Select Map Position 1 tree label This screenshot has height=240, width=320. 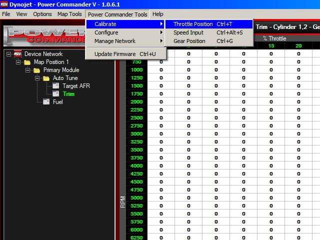point(51,62)
